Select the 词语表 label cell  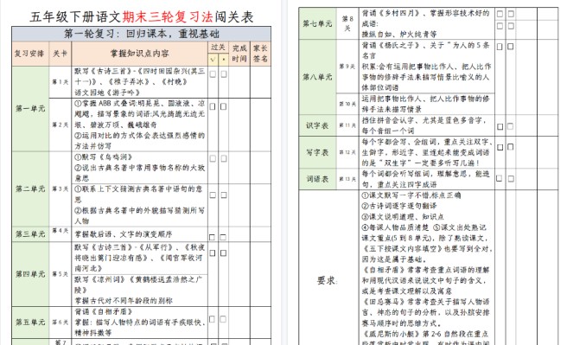317,179
